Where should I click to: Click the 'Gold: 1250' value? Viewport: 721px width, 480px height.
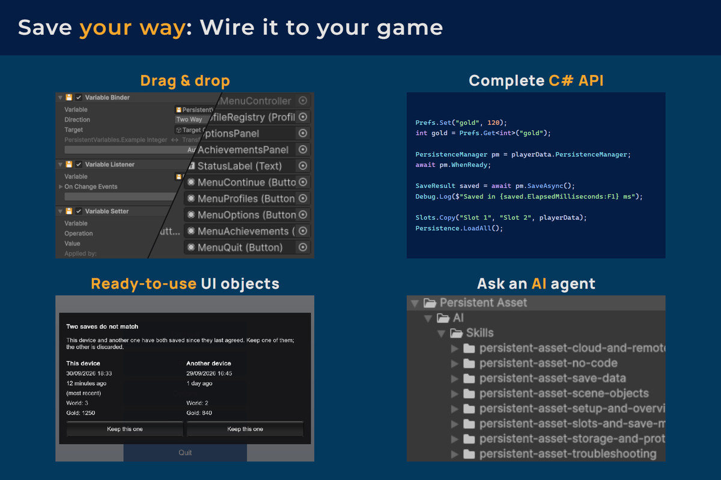pos(81,413)
